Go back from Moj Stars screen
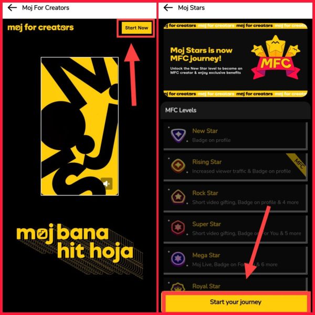Screen dimensions: 315x315 pyautogui.click(x=168, y=8)
